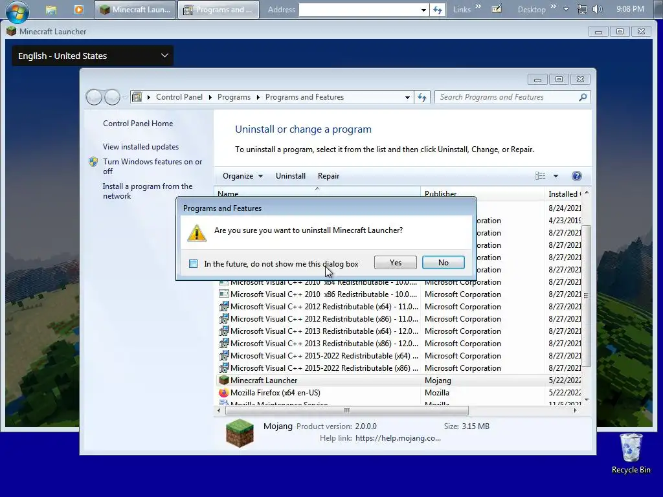Open the Organize menu

[243, 176]
